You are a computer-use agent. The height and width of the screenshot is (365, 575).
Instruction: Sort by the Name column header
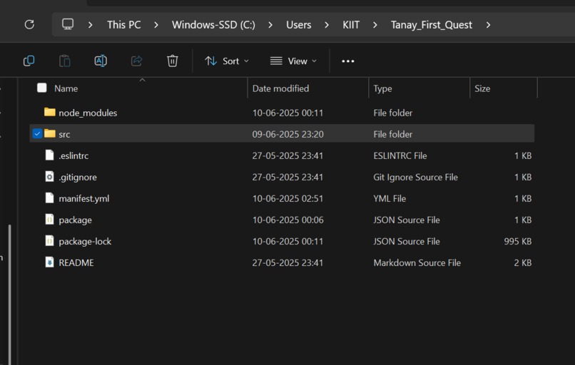(x=66, y=88)
